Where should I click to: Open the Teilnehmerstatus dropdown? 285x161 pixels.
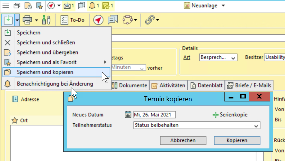256,126
